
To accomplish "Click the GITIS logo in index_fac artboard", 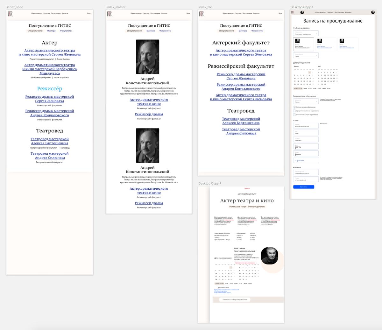I will coord(202,14).
